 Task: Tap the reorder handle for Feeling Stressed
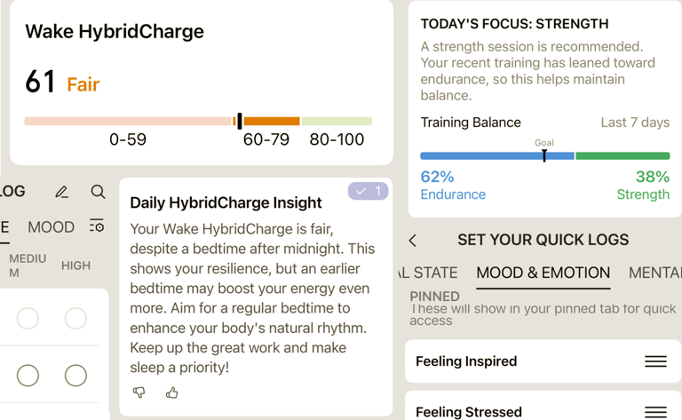point(655,411)
